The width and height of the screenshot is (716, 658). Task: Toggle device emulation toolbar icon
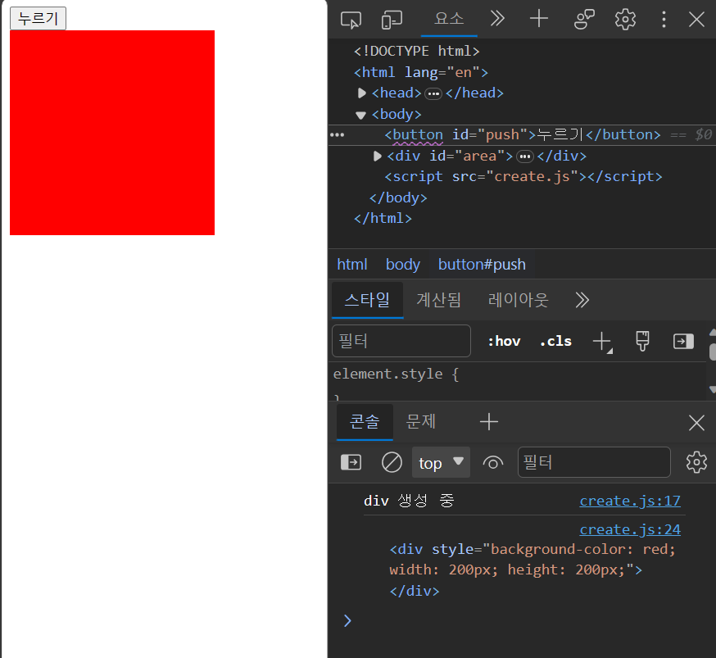[x=392, y=20]
